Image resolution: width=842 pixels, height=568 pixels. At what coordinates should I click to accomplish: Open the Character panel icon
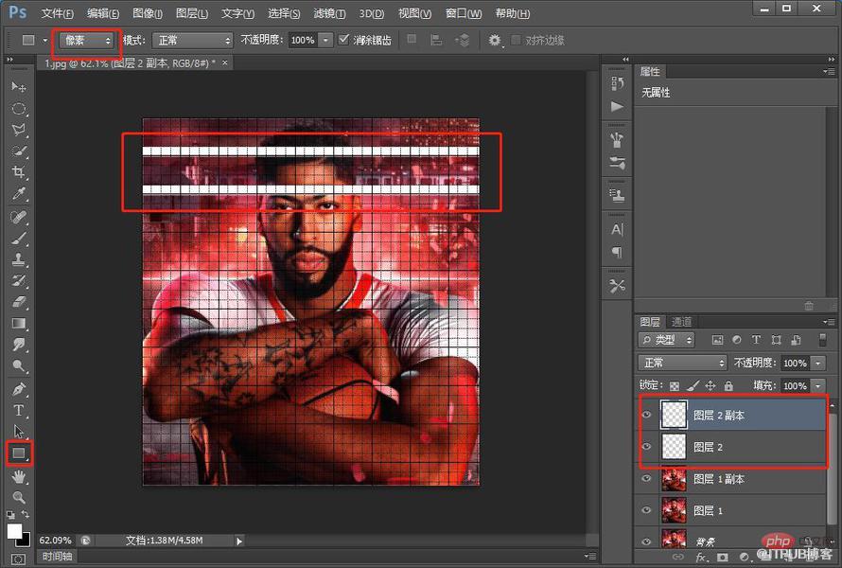coord(617,230)
